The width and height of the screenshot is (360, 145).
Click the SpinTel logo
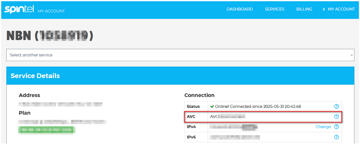click(19, 9)
